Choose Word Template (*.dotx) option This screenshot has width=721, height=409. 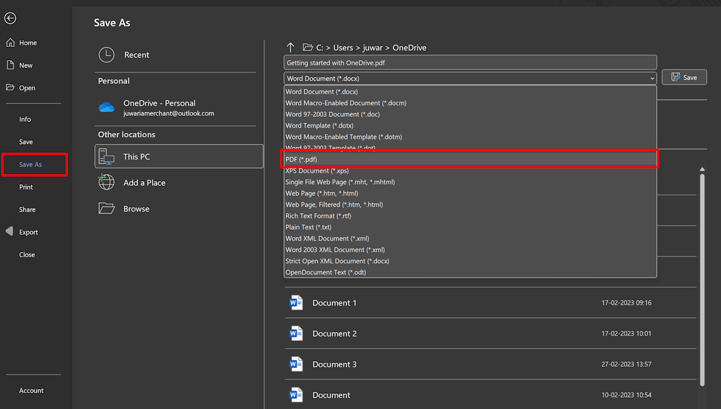pyautogui.click(x=470, y=126)
